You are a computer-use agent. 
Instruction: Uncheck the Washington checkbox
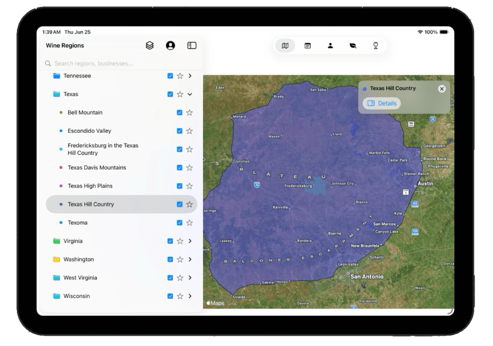click(x=170, y=259)
